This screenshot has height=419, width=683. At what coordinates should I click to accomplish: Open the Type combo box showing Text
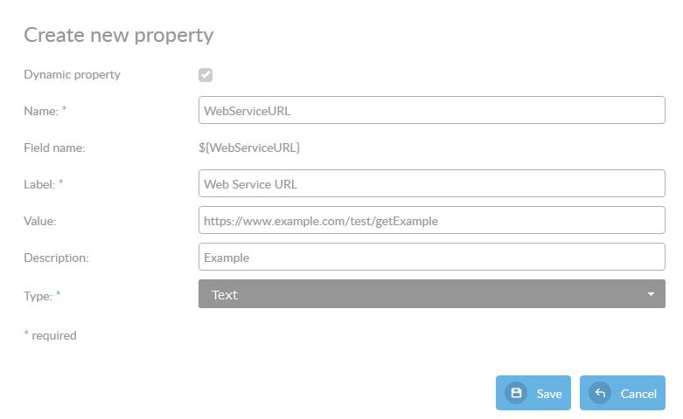pyautogui.click(x=431, y=294)
